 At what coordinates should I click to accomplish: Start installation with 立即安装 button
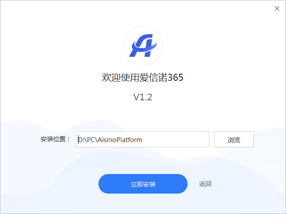coord(143,184)
